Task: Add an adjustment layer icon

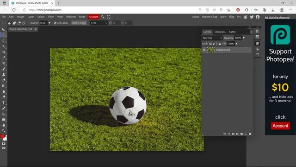Action: pos(237,134)
